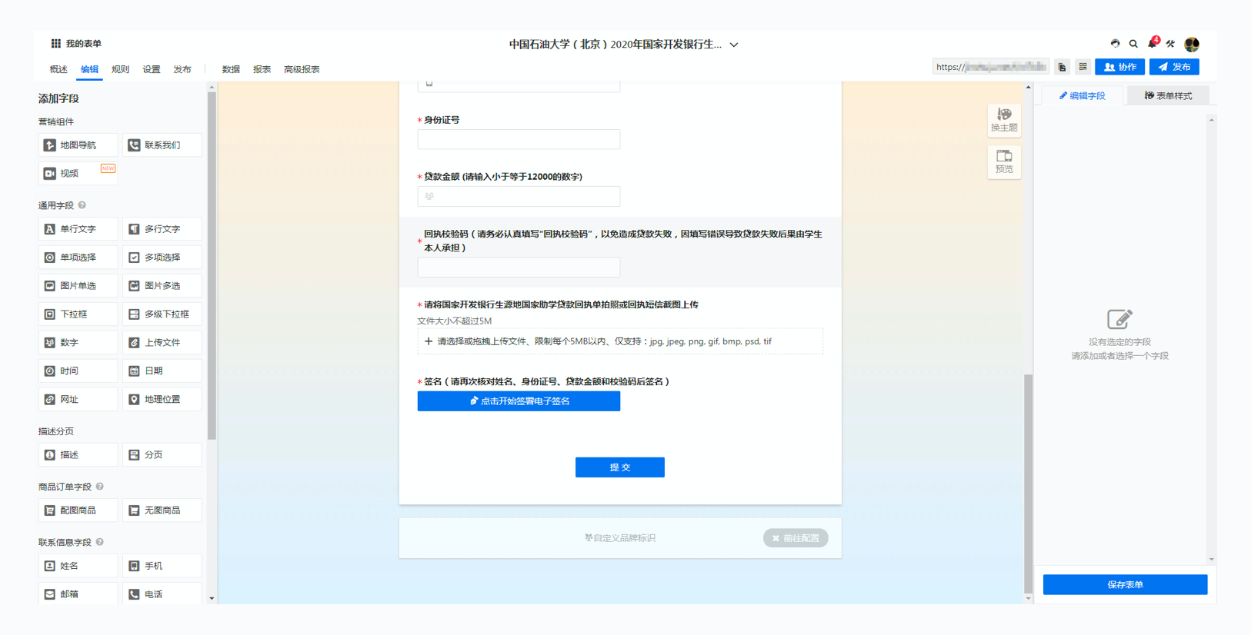Click the support headset icon

[x=1115, y=44]
